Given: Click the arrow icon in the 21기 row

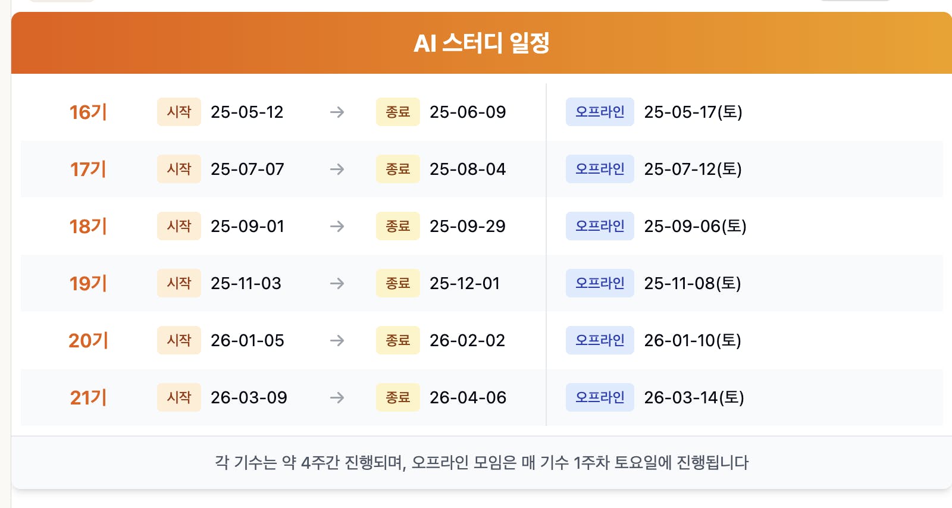Looking at the screenshot, I should [337, 397].
